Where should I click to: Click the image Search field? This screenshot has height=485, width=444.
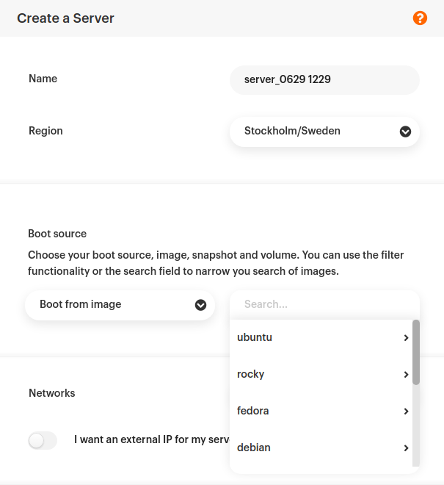[324, 304]
